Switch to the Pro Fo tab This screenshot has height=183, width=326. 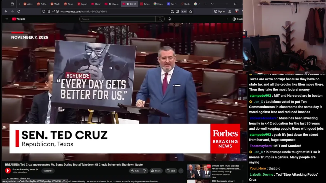pos(172,4)
